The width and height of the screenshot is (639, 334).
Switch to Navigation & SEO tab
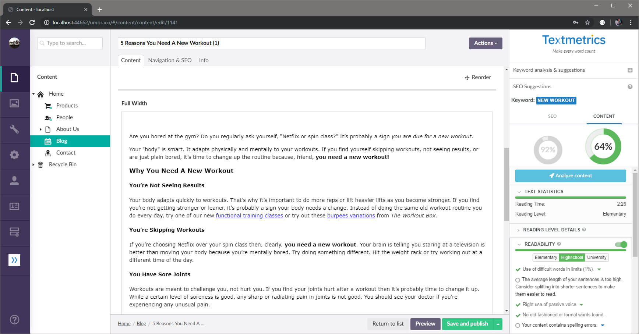pos(170,60)
